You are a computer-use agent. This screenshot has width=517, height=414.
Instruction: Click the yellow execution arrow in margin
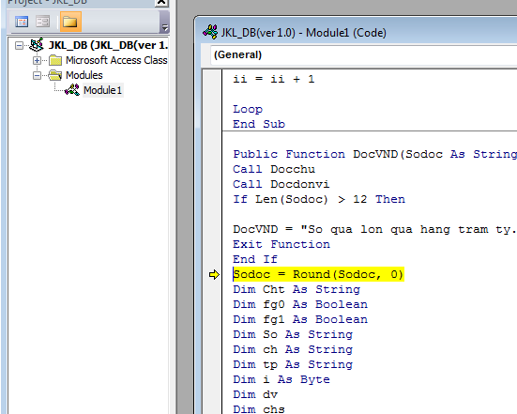click(x=214, y=274)
